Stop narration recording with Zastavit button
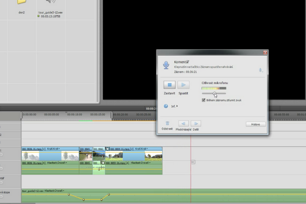Viewport: 306px width, 204px height. tap(169, 85)
